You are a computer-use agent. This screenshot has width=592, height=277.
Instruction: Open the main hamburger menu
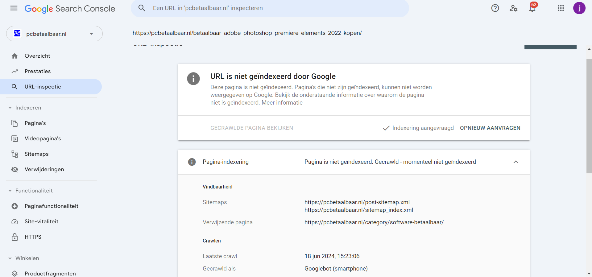14,8
